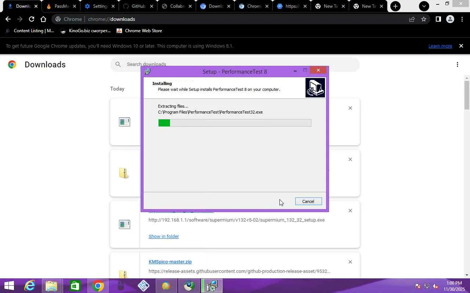Launch Internet Explorer from the taskbar
This screenshot has width=470, height=293.
click(x=30, y=286)
